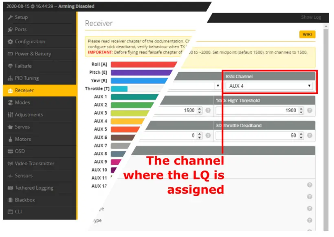Click the Pitch [E] purple channel bar

pos(142,73)
